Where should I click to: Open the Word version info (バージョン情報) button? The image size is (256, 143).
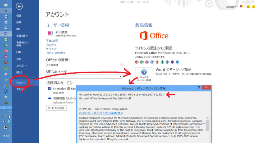[x=144, y=75]
